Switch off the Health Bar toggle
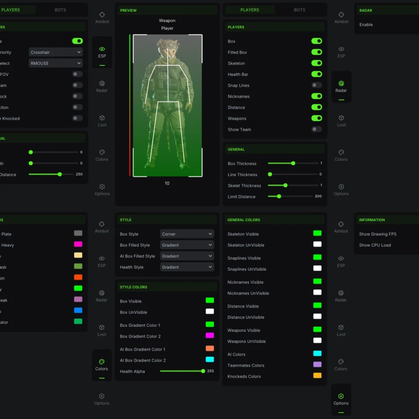419x419 pixels. [317, 74]
